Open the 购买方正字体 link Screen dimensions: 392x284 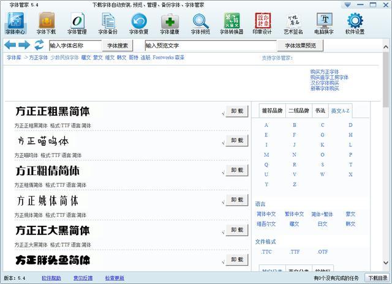pyautogui.click(x=324, y=72)
